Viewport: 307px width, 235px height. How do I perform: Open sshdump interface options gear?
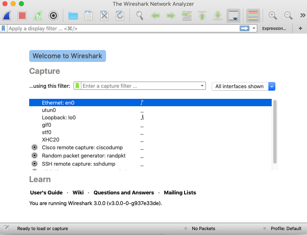35,164
